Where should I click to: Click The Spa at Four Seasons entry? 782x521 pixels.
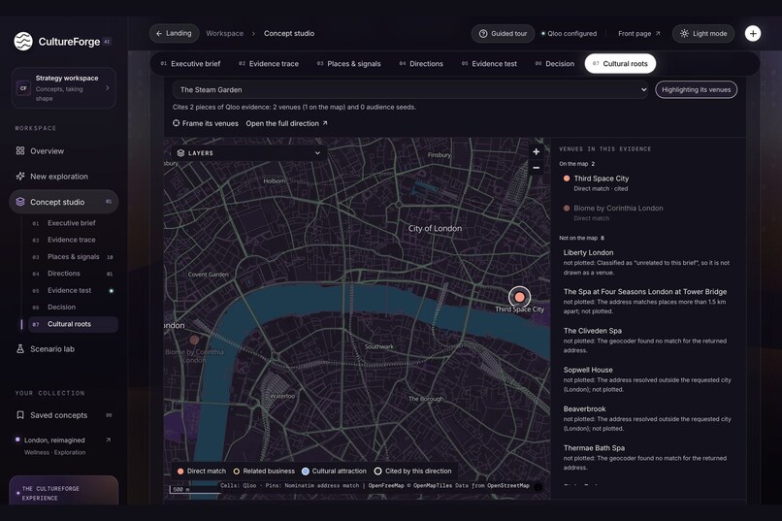click(648, 301)
